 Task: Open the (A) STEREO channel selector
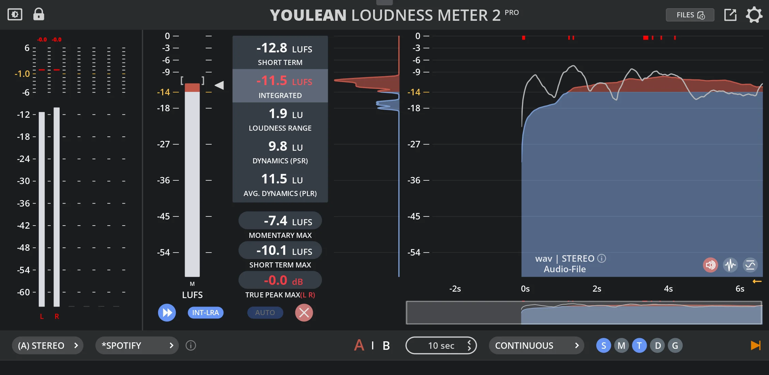(47, 345)
